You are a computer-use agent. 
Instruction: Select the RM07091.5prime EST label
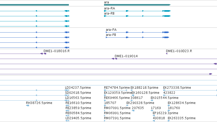tap(117, 108)
